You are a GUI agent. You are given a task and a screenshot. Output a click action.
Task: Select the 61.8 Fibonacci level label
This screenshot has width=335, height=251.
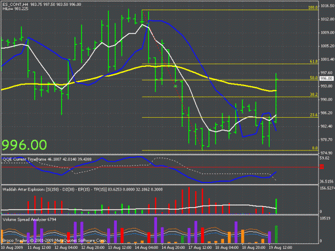pyautogui.click(x=314, y=62)
